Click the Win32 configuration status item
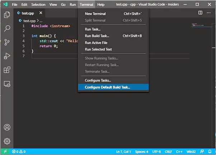The width and height of the screenshot is (216, 155). point(191,152)
